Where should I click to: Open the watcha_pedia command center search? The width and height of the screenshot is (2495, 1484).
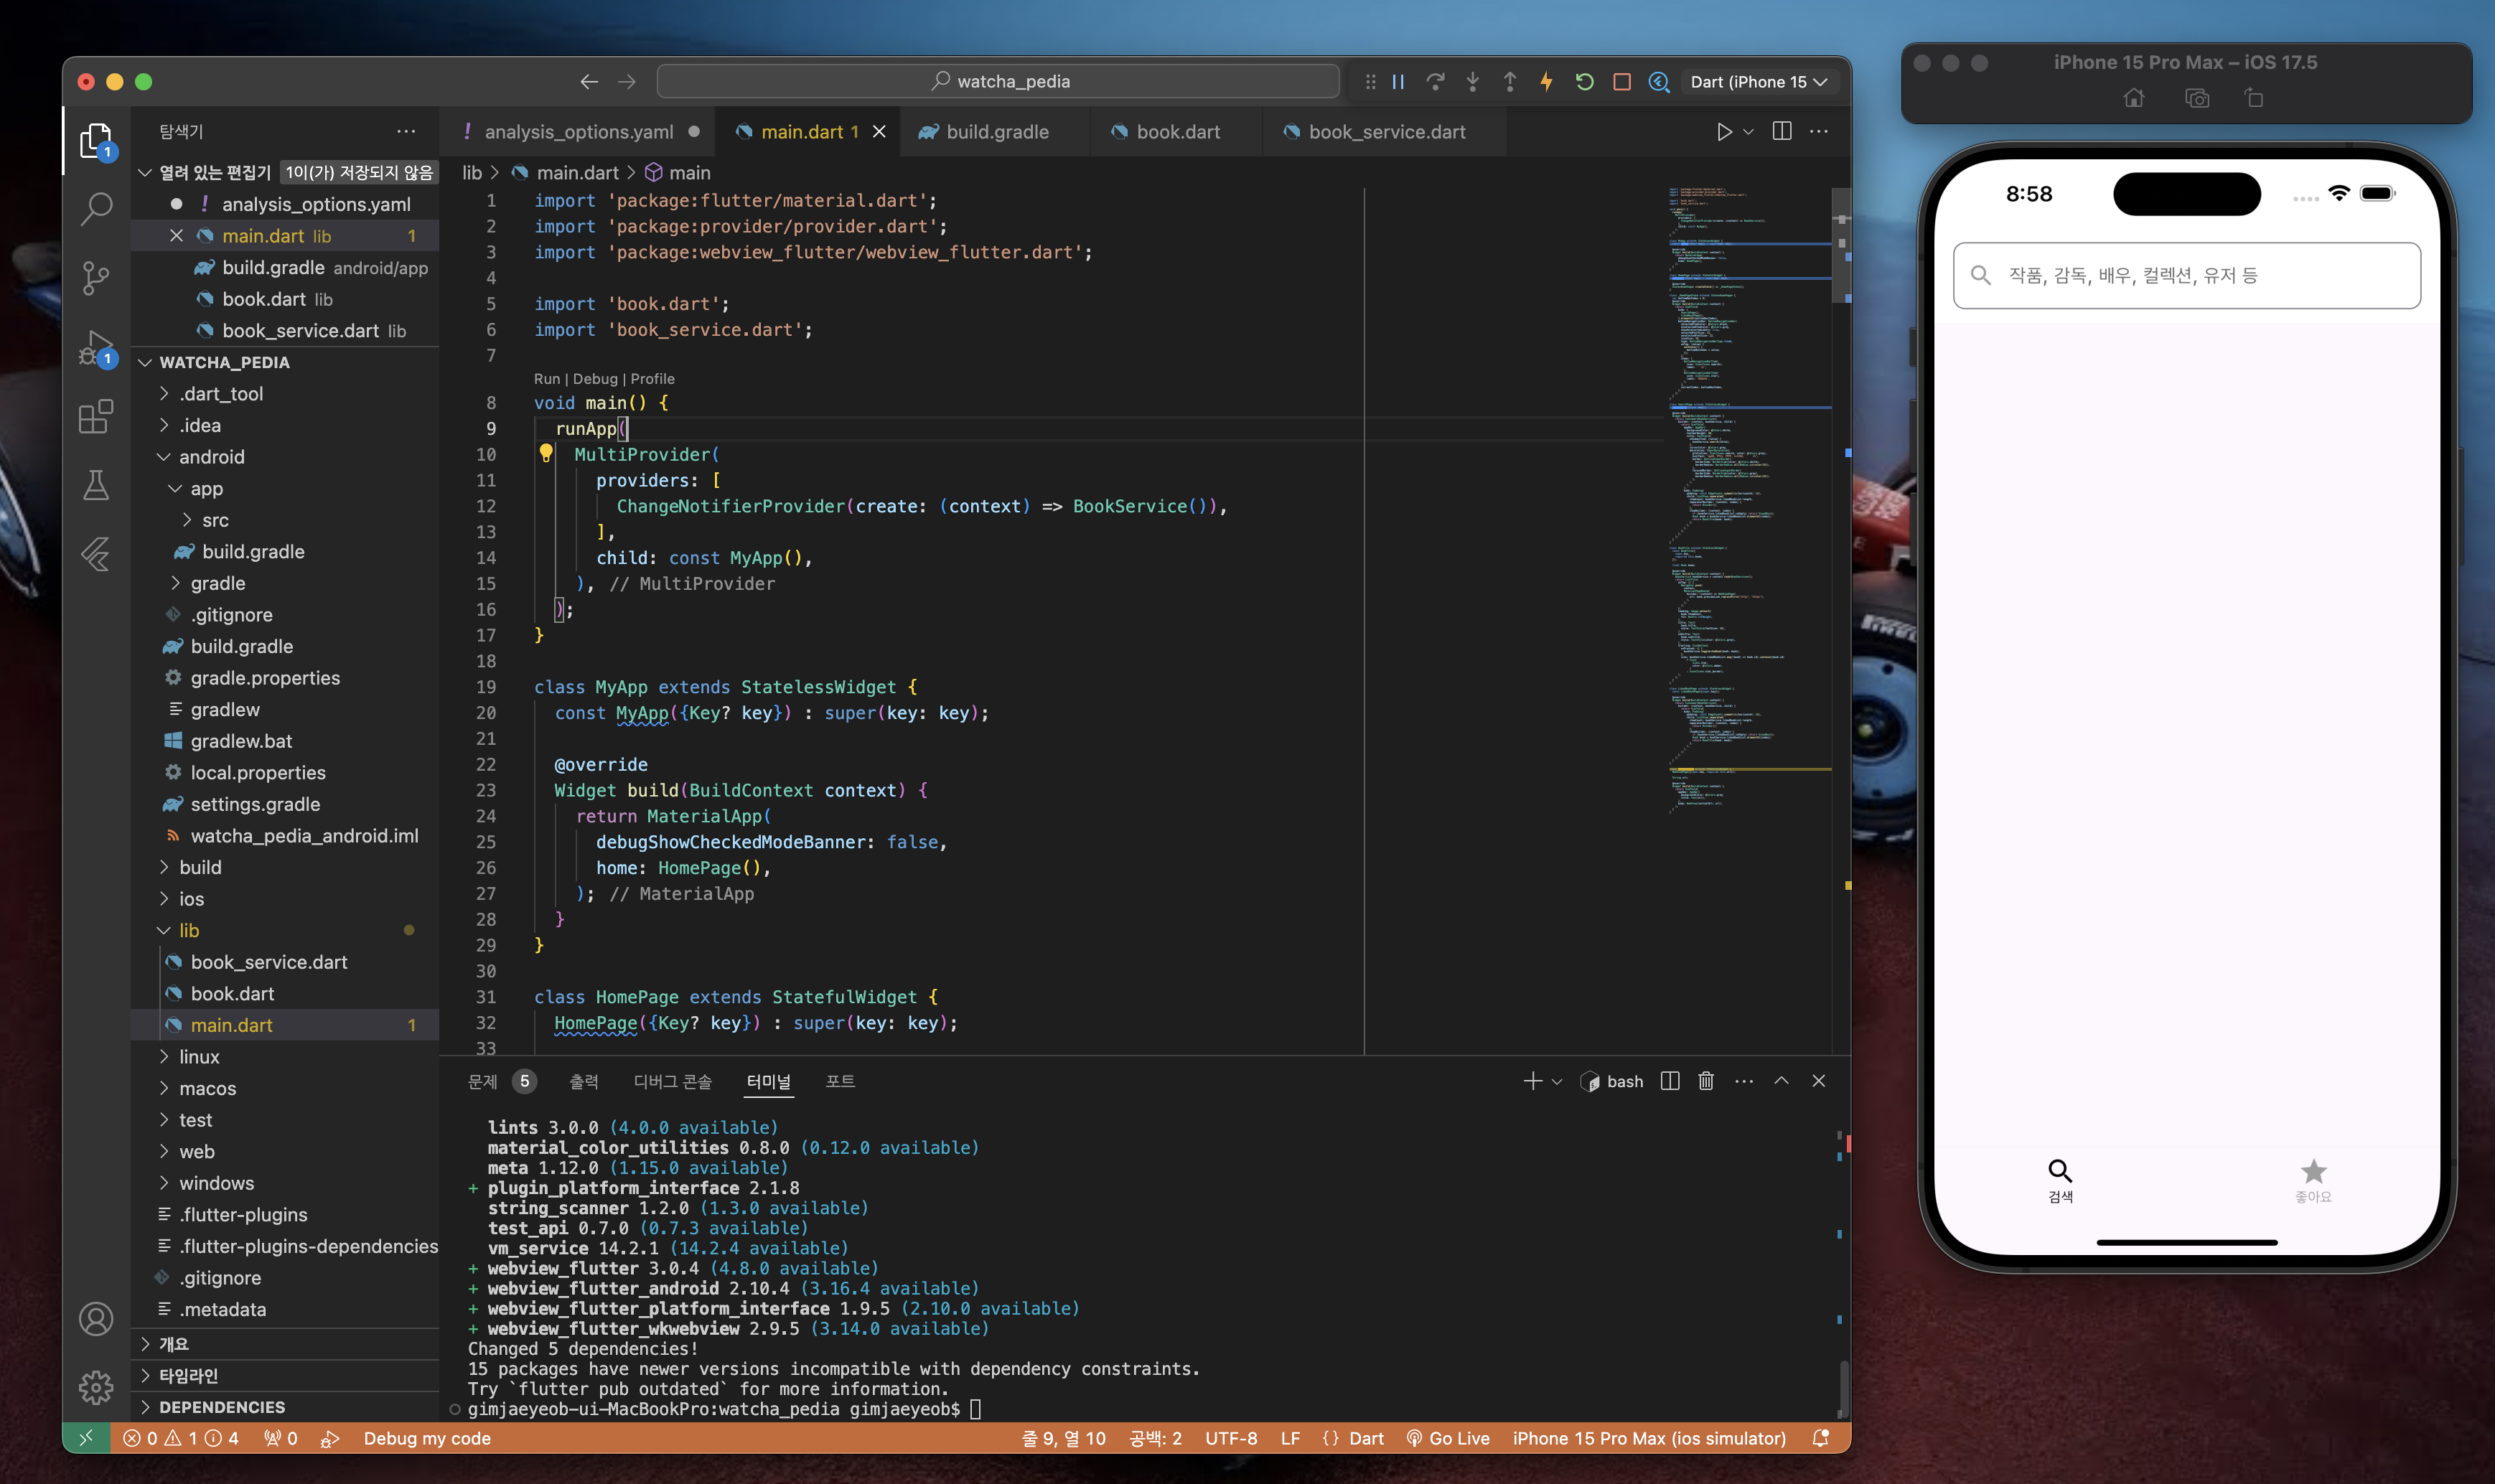tap(998, 82)
